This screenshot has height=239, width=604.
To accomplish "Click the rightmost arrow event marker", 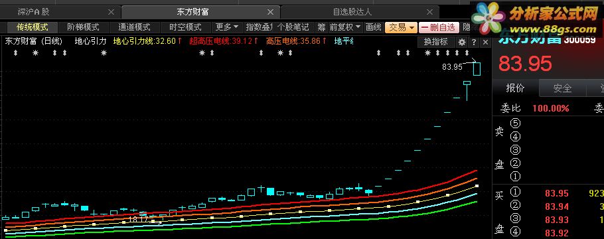I will 467,53.
